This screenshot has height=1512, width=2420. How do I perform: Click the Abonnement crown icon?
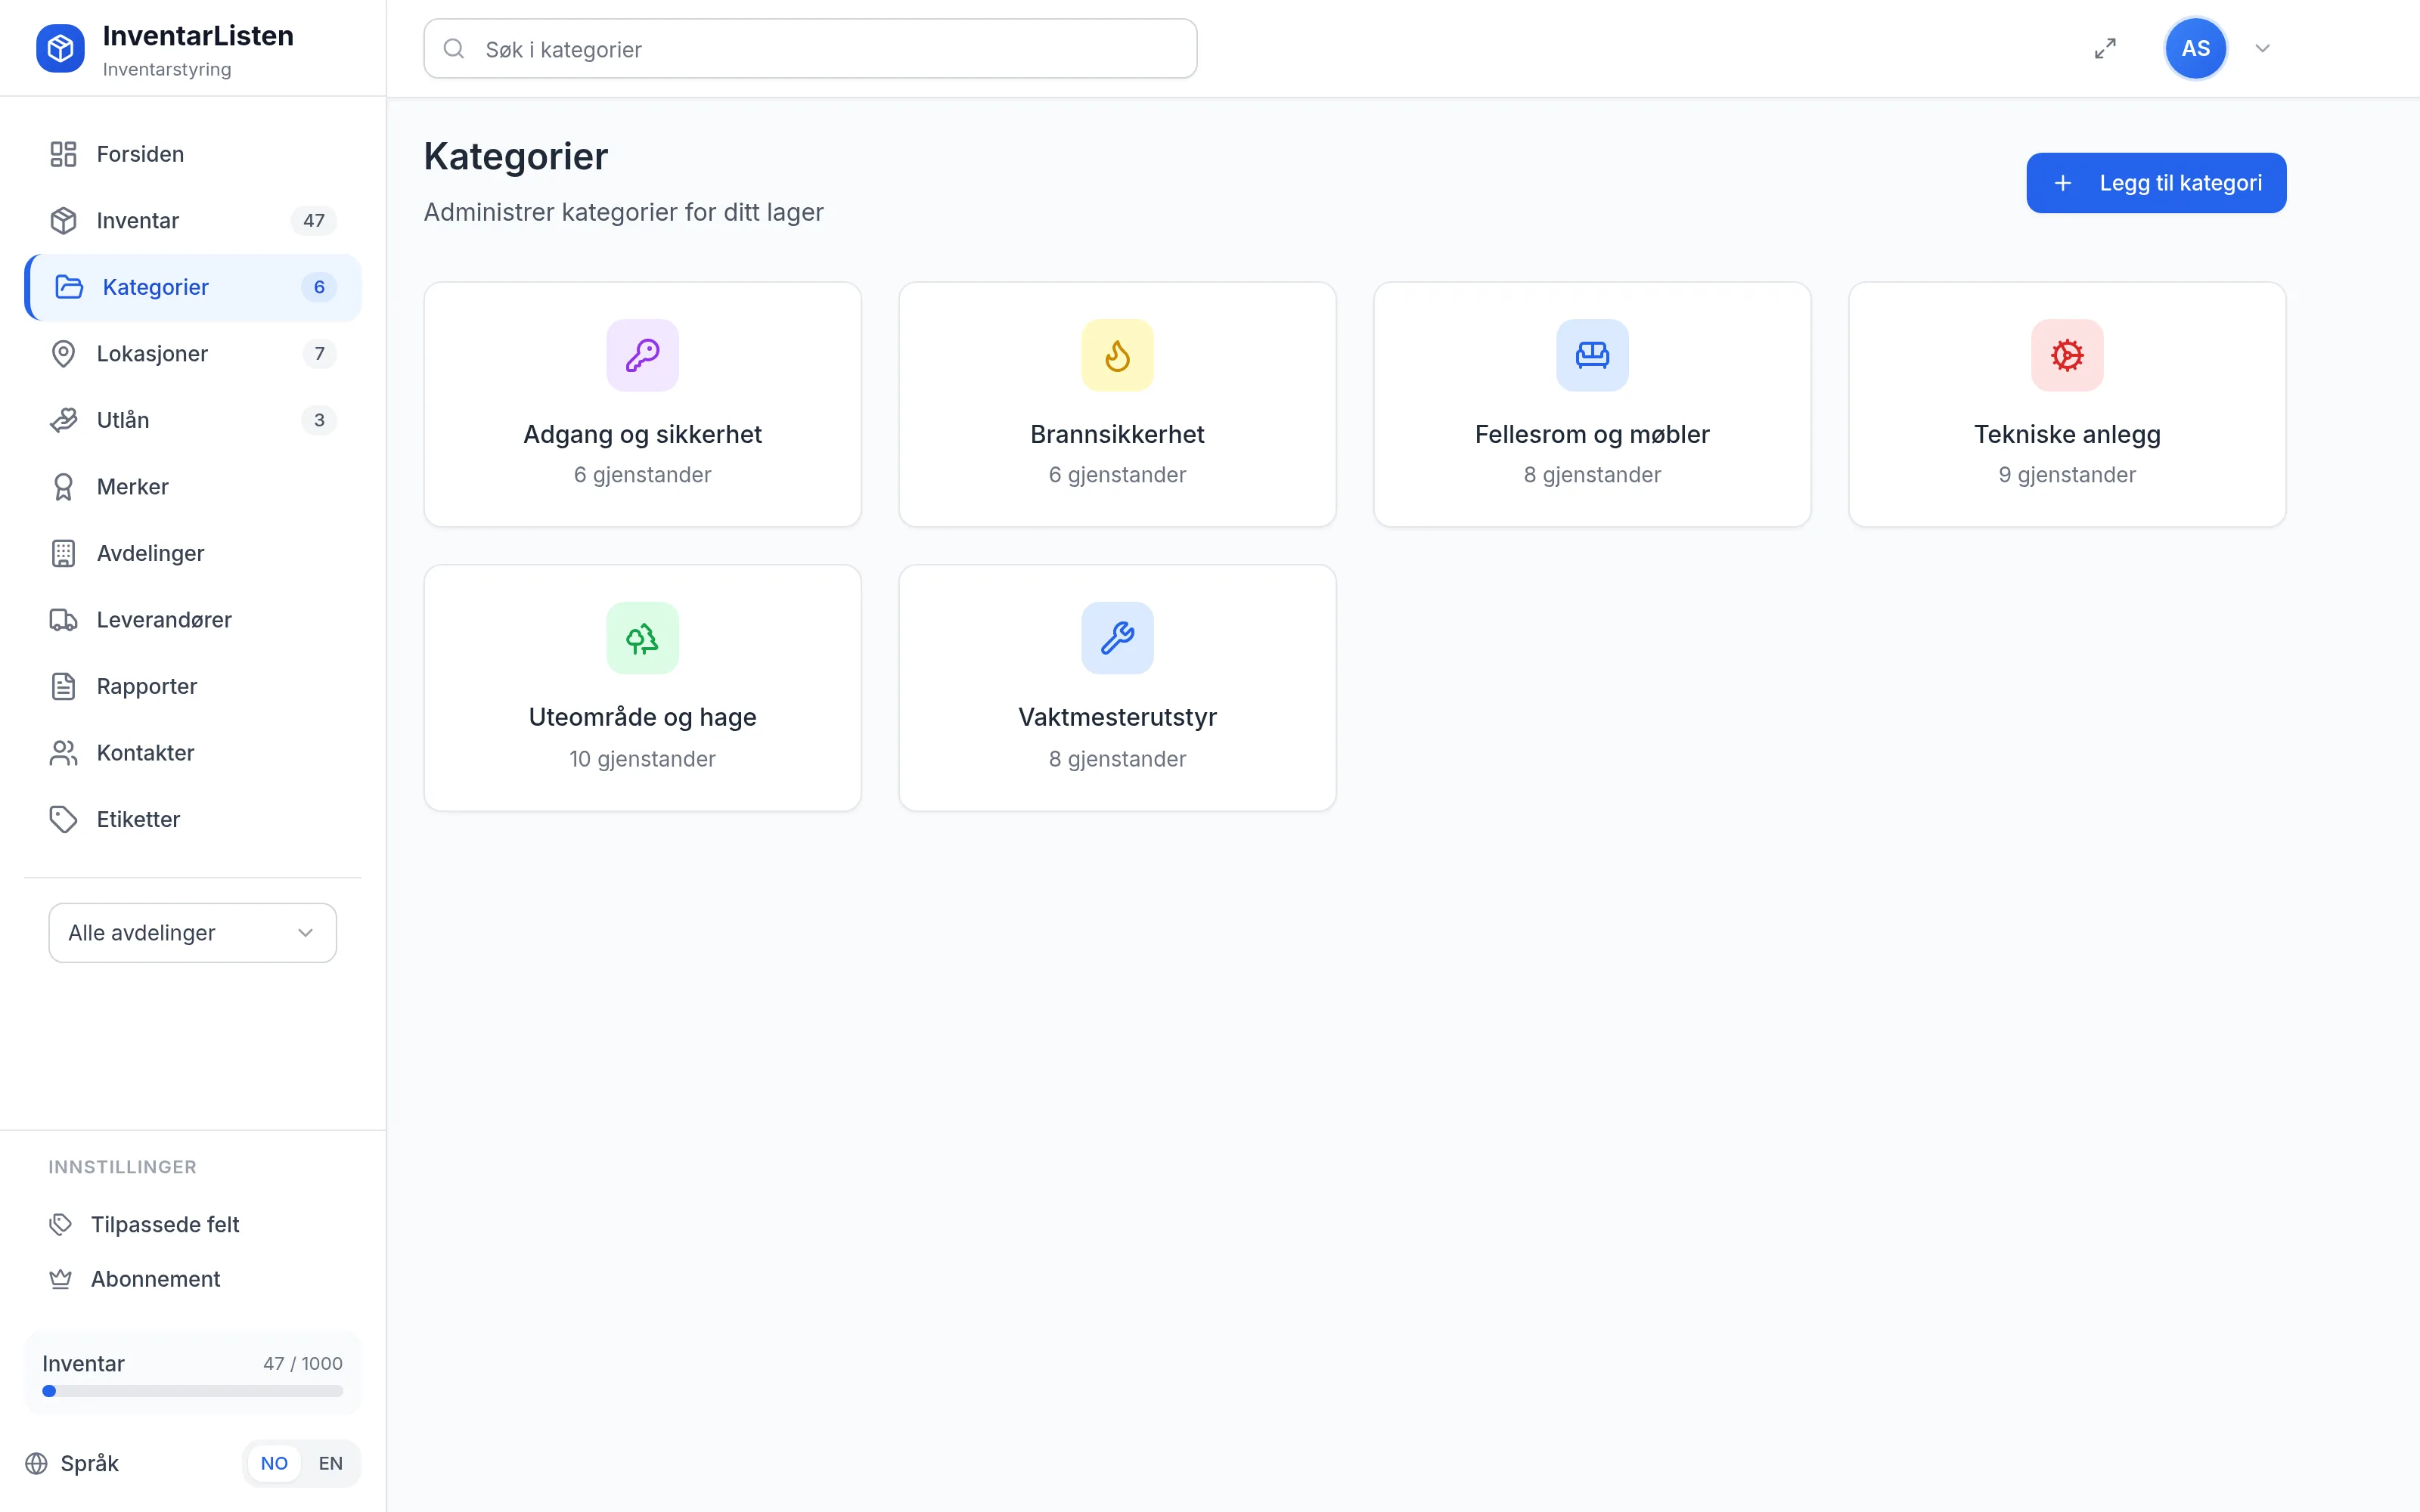(60, 1279)
